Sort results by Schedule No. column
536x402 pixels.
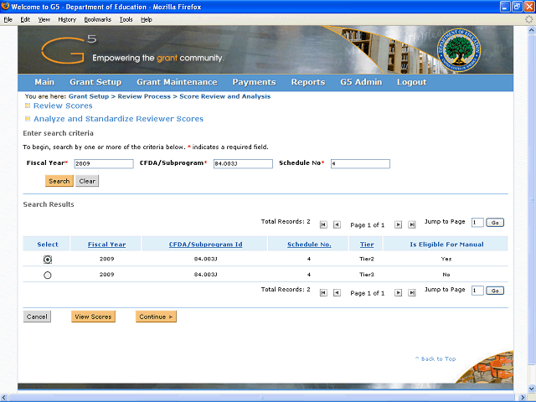(x=309, y=245)
